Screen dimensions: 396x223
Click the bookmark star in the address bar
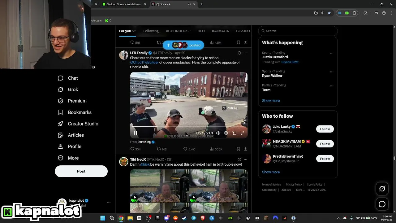pyautogui.click(x=329, y=13)
